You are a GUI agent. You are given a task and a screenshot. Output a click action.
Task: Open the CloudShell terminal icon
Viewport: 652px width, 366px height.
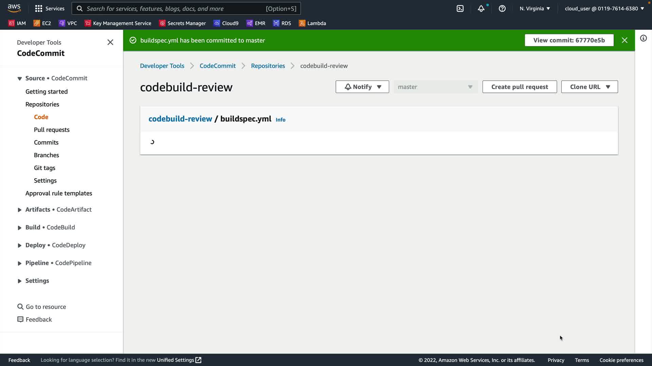click(460, 8)
